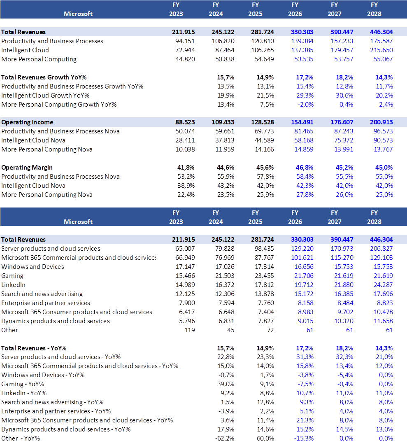Select the 53,2% Productivity margin value
Viewport: 407px width, 443px height.
click(186, 177)
